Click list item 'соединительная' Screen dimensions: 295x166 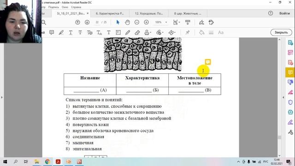[88, 136]
